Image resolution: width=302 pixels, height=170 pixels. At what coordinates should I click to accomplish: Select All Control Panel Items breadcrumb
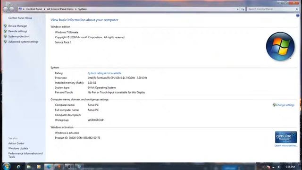coord(60,9)
